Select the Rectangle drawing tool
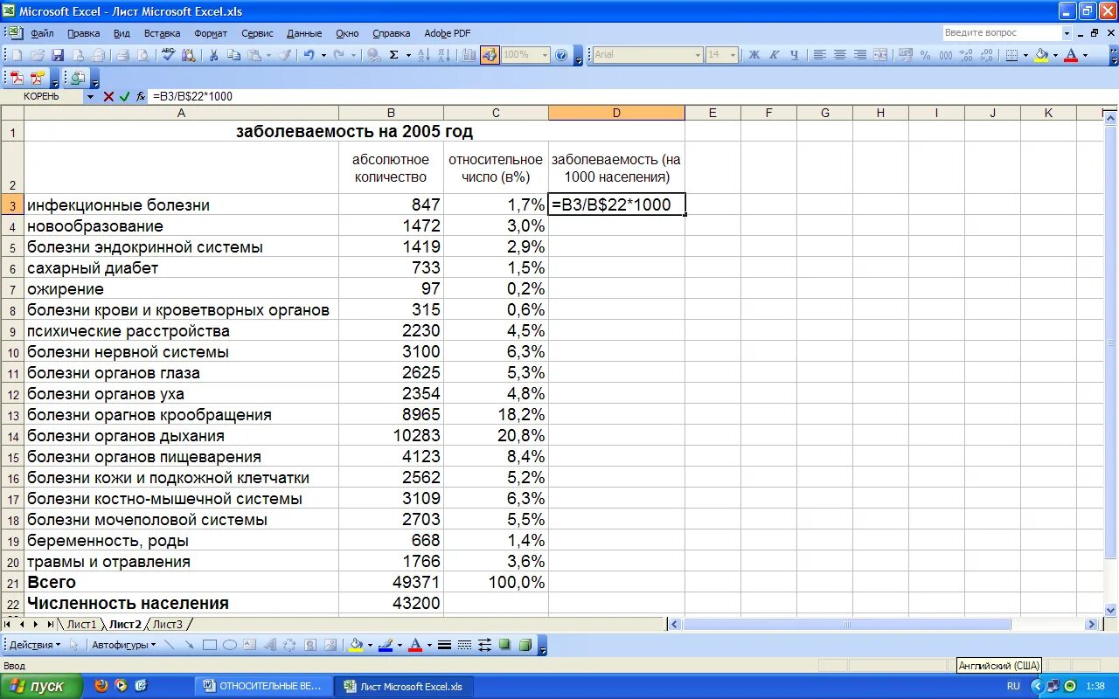This screenshot has width=1119, height=699. pyautogui.click(x=210, y=646)
